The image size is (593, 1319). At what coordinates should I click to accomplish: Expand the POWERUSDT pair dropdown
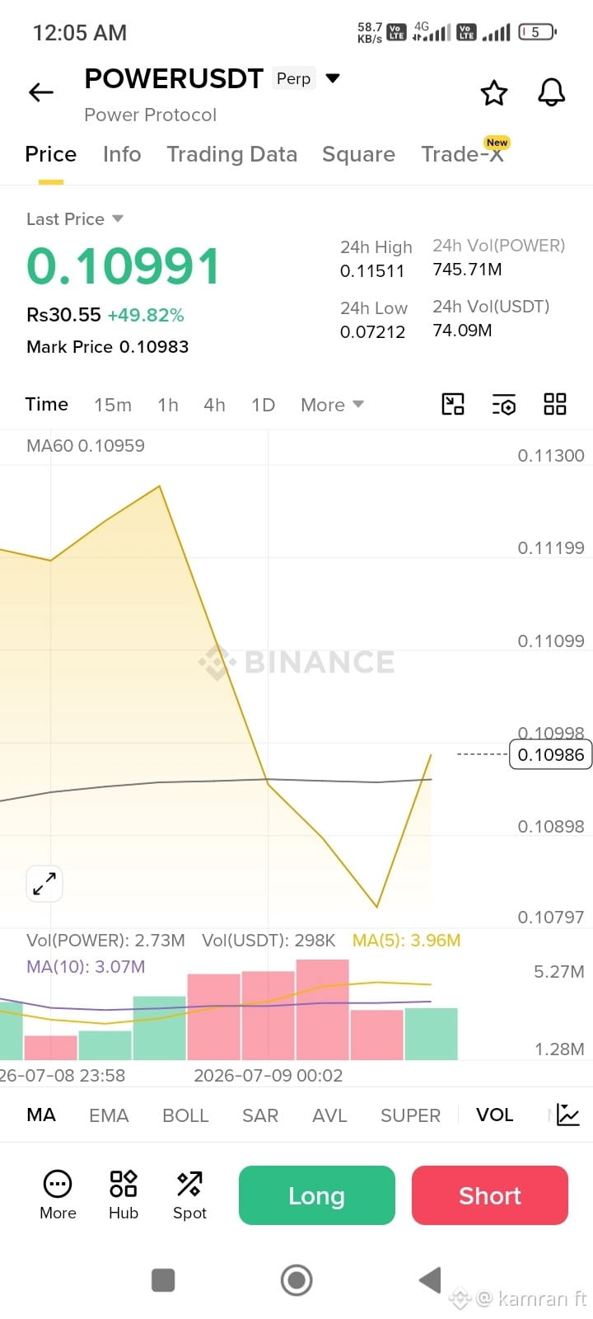tap(333, 78)
